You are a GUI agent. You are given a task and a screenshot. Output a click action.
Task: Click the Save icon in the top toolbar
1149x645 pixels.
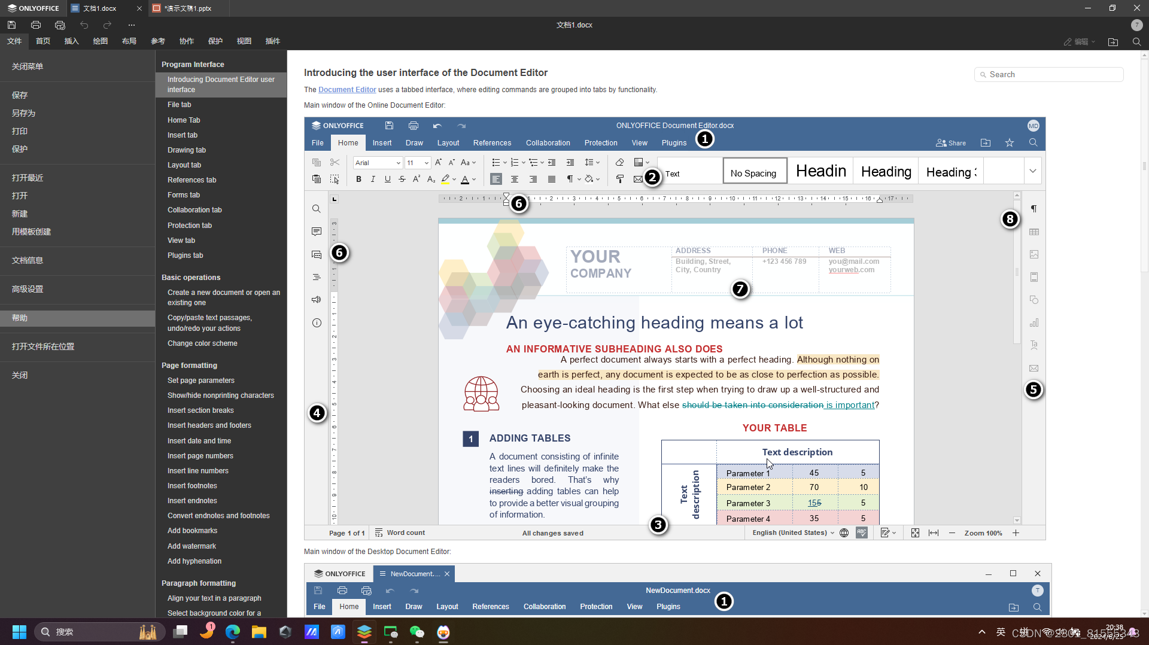(11, 25)
